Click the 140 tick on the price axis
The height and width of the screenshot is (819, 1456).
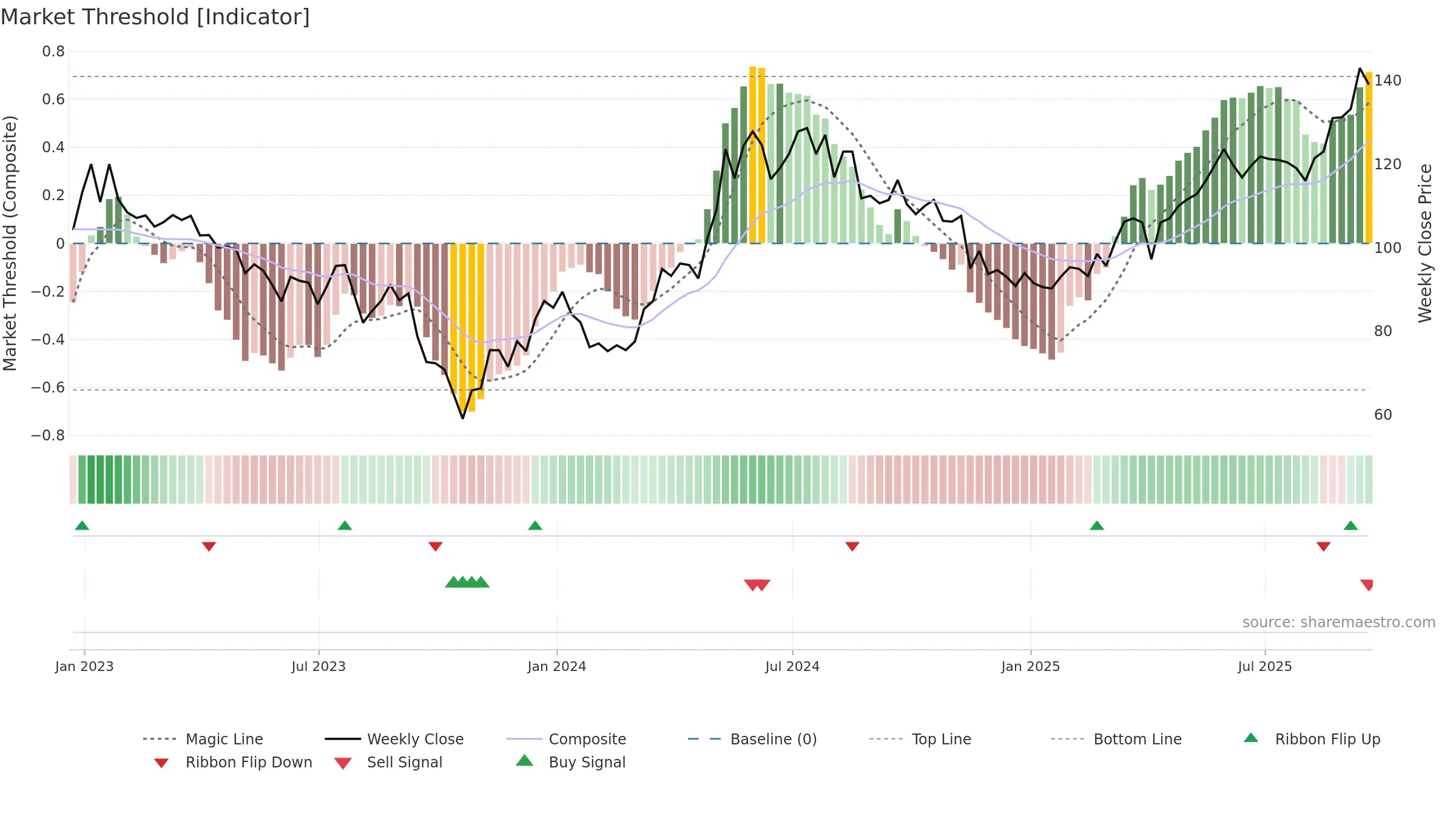click(1388, 81)
